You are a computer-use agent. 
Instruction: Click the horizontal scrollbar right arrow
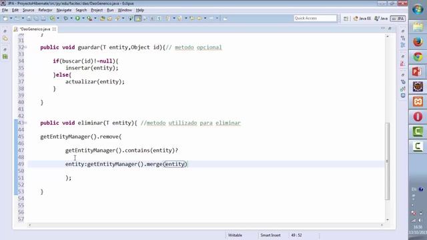click(382, 225)
